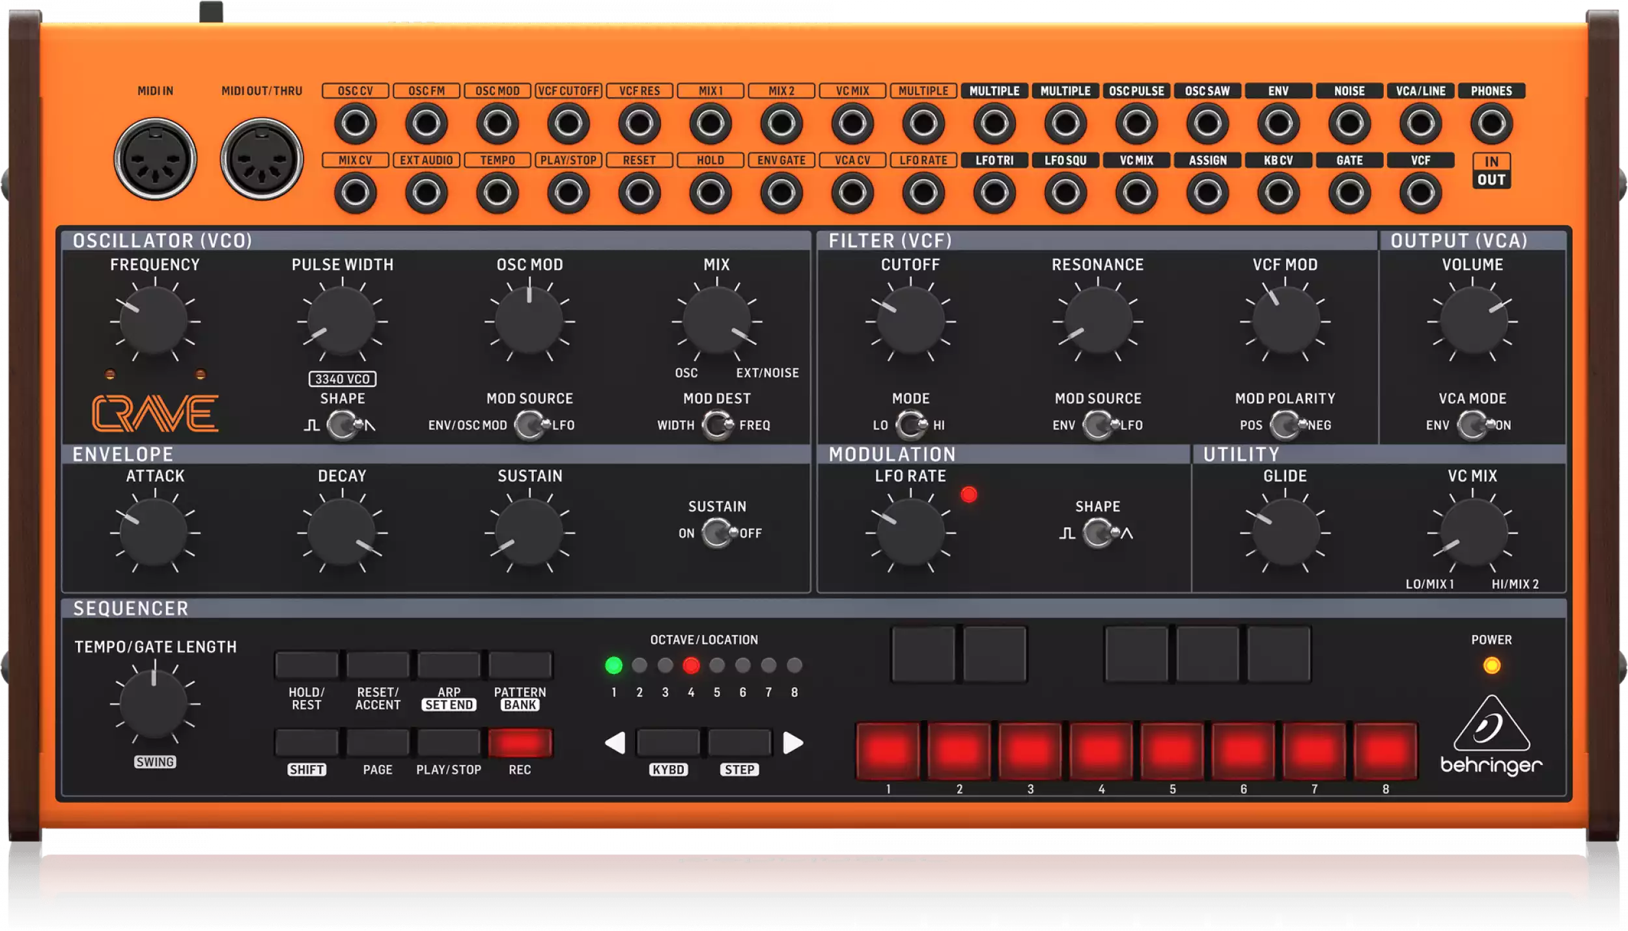This screenshot has height=931, width=1628.
Task: Click the LFO RATE knob
Action: [x=910, y=532]
